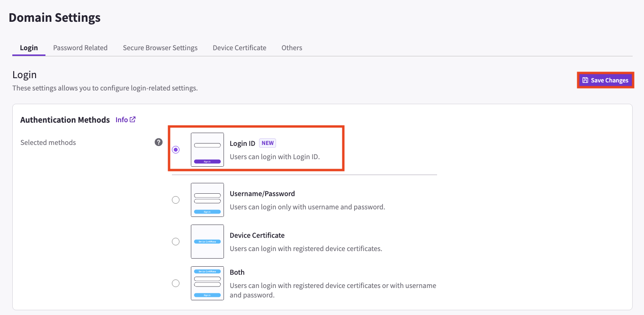
Task: Click the Both method preview thumbnail
Action: click(x=207, y=283)
